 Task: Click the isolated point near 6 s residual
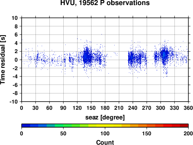point(102,34)
